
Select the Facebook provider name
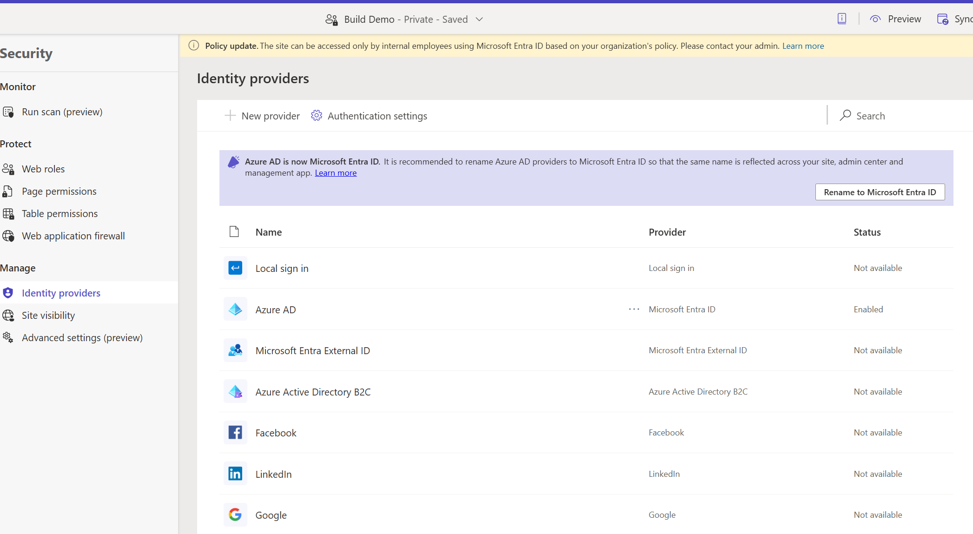coord(276,433)
